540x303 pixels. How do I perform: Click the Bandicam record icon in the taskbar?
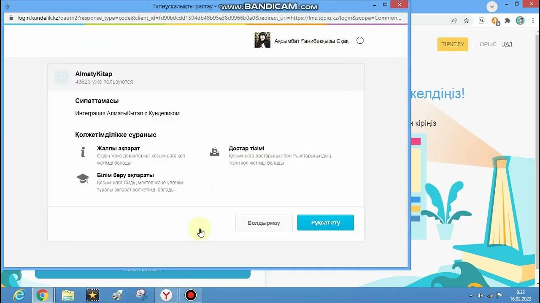click(191, 295)
